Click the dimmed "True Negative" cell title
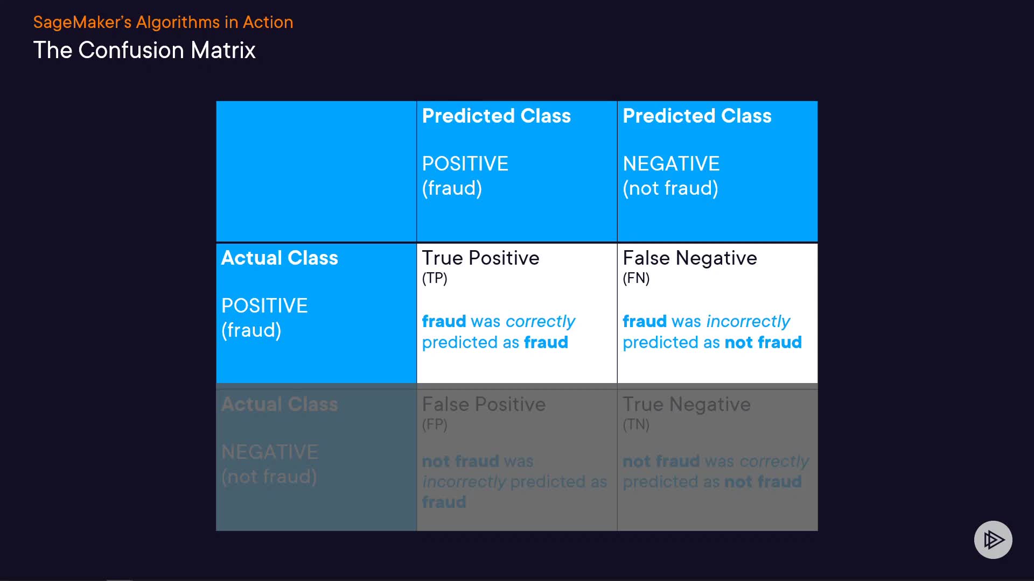The width and height of the screenshot is (1034, 581). (x=687, y=405)
